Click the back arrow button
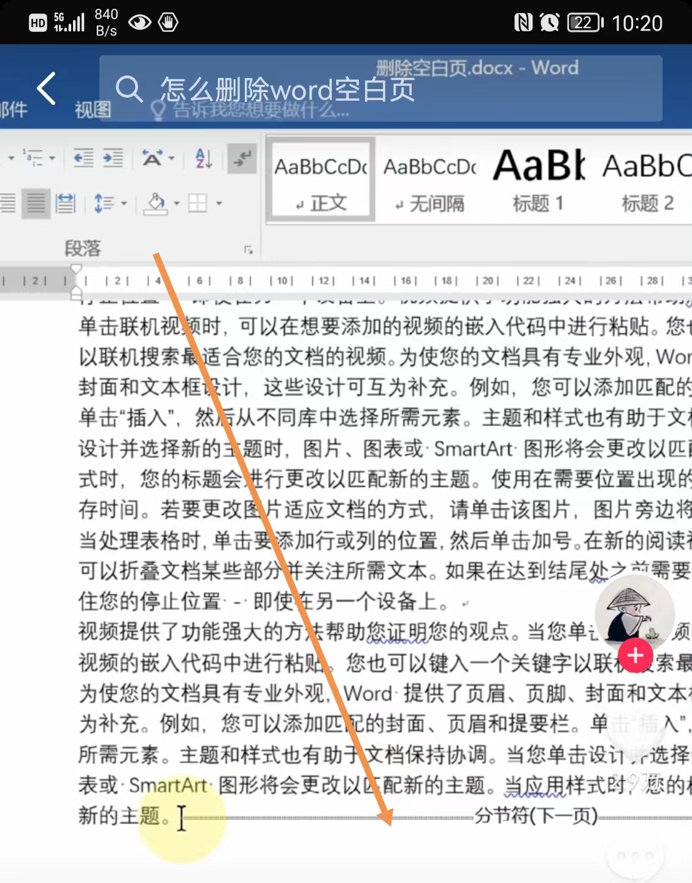The width and height of the screenshot is (692, 883). pyautogui.click(x=47, y=89)
